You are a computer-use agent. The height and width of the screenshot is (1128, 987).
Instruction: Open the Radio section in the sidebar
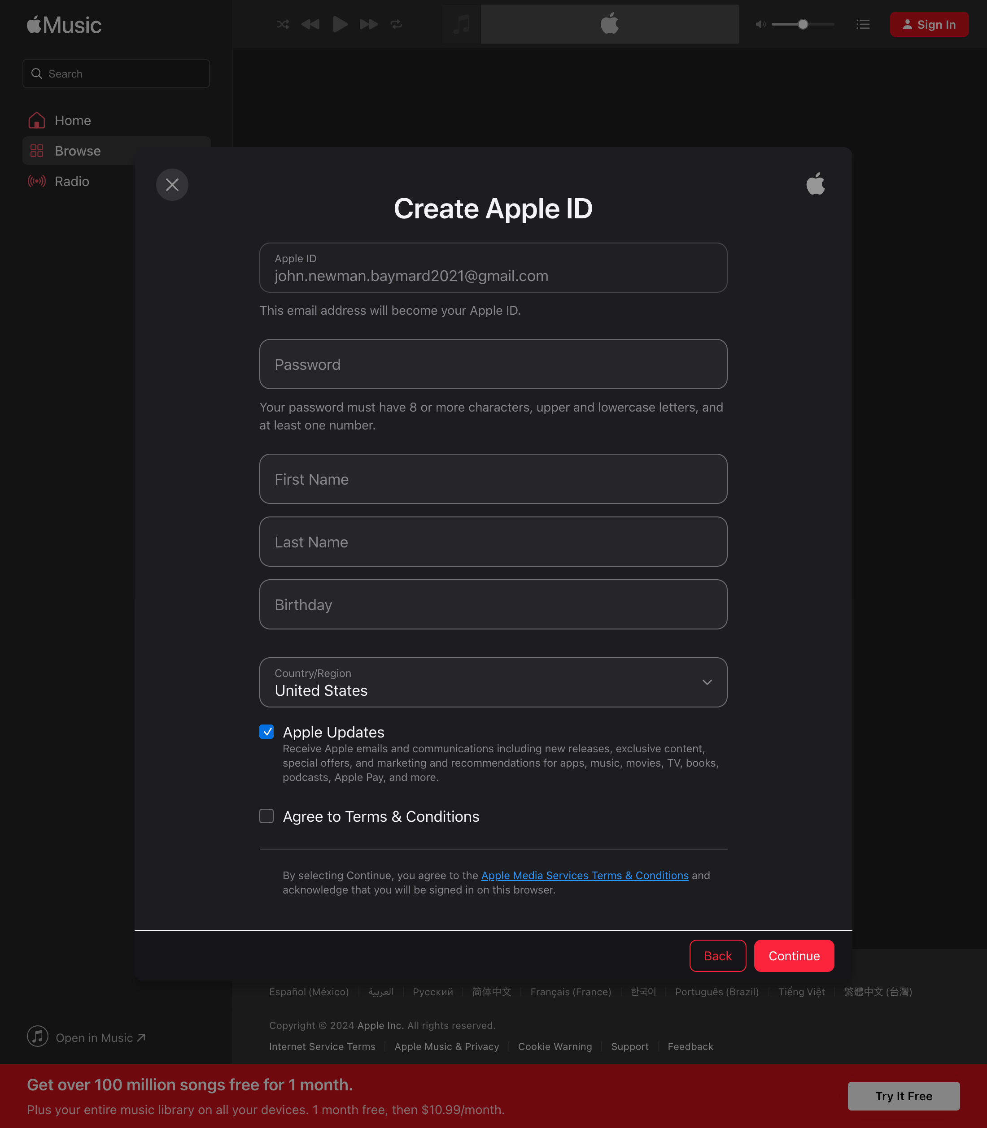coord(71,181)
